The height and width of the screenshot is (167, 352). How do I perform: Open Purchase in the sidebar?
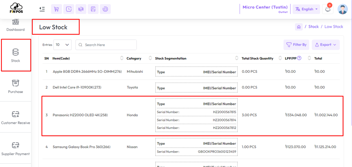(15, 86)
